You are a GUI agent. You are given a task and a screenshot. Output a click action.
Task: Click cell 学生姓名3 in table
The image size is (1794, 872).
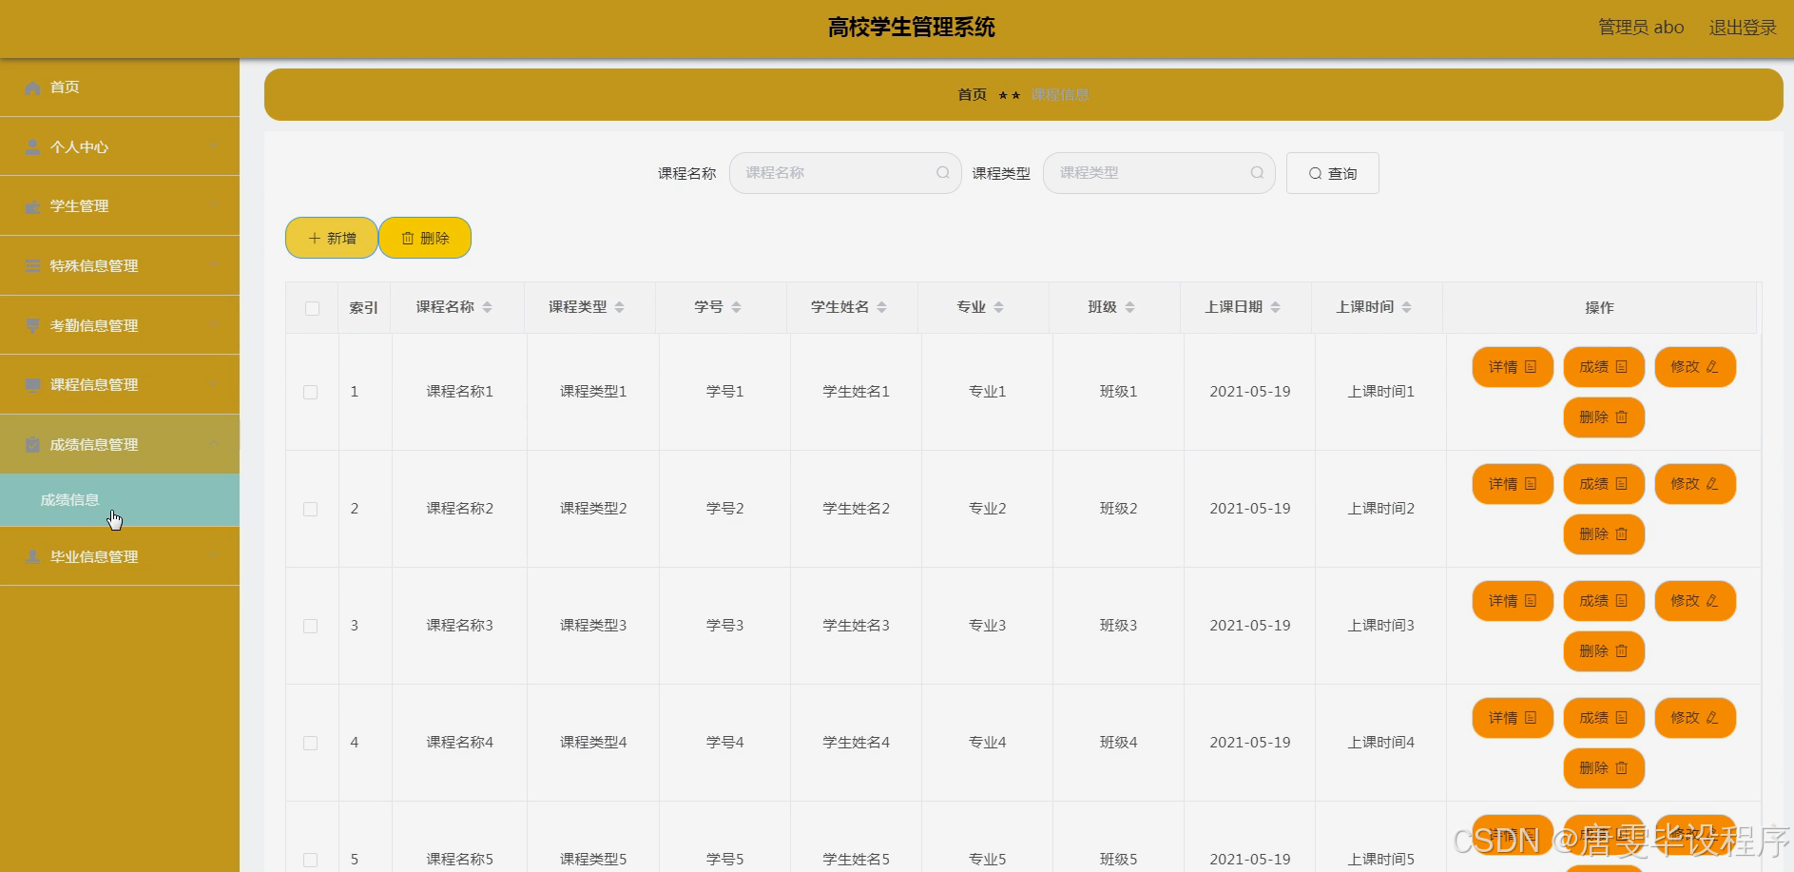tap(857, 626)
